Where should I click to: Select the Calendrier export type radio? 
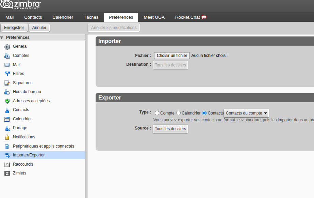tap(178, 113)
